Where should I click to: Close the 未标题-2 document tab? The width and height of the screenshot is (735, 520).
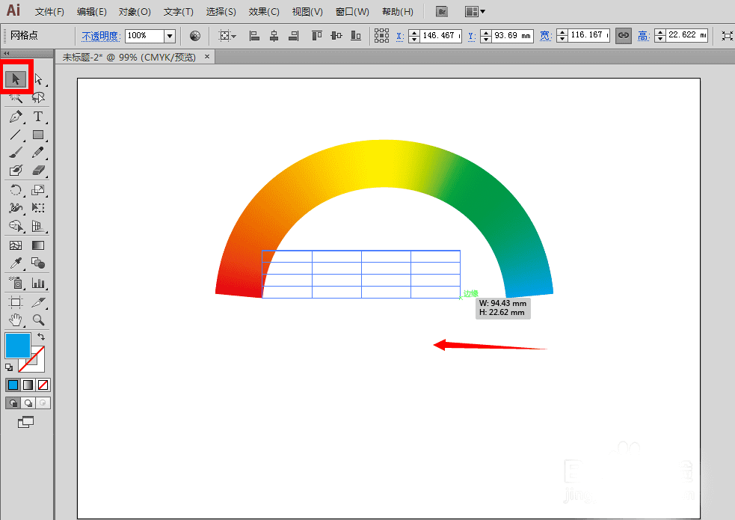click(207, 56)
